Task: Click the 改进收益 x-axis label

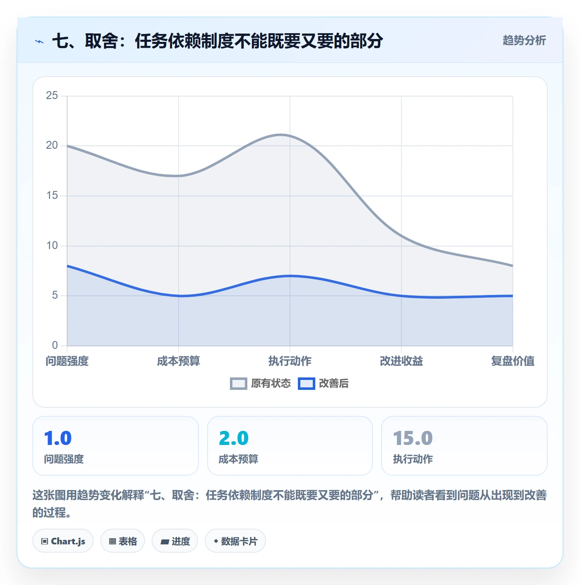Action: click(401, 361)
